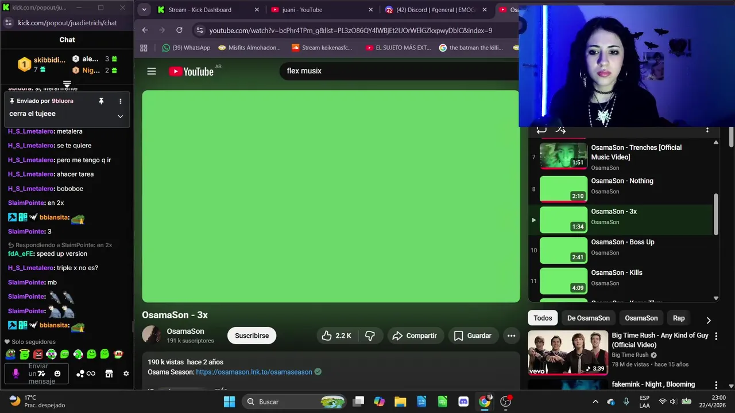Show hidden system tray icons

click(x=595, y=402)
